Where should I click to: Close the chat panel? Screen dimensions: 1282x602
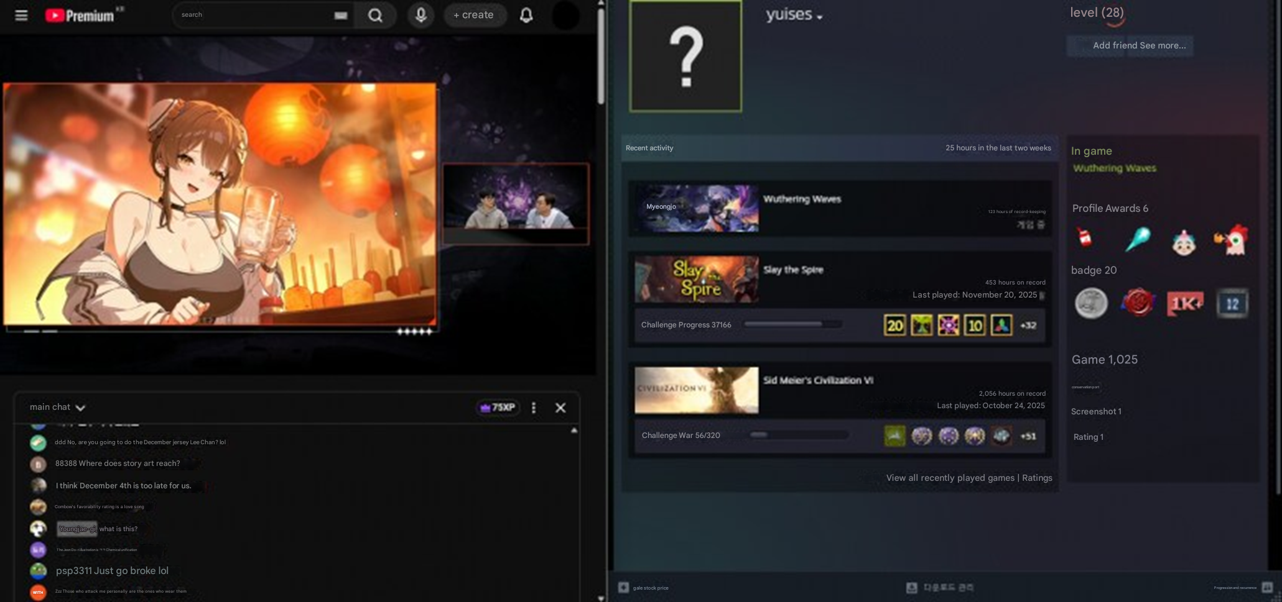click(560, 408)
